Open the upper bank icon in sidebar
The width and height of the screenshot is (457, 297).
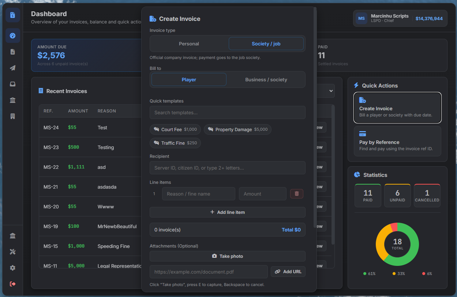coord(13,100)
